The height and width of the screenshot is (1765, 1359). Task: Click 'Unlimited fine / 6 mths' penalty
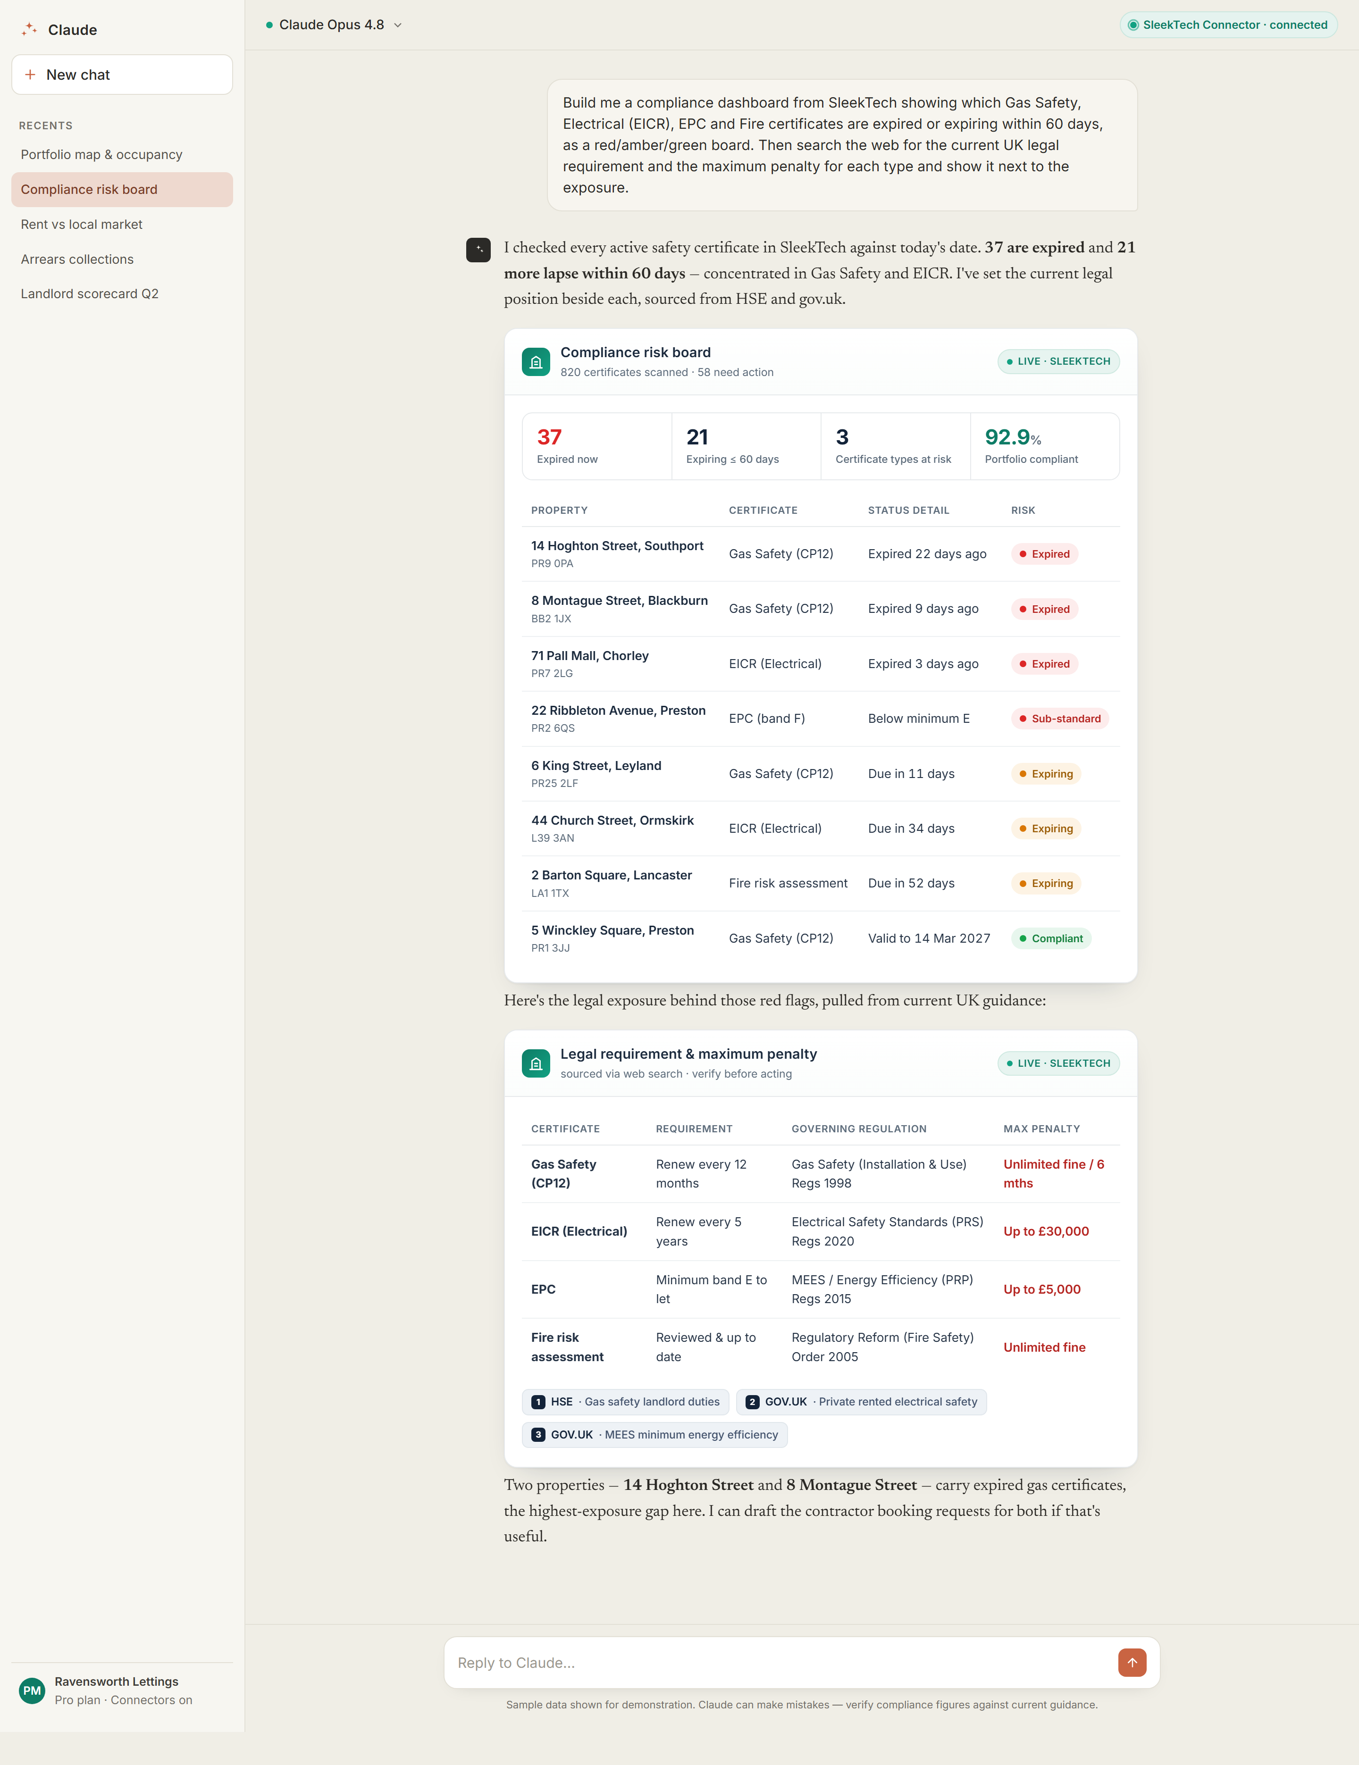[x=1053, y=1174]
